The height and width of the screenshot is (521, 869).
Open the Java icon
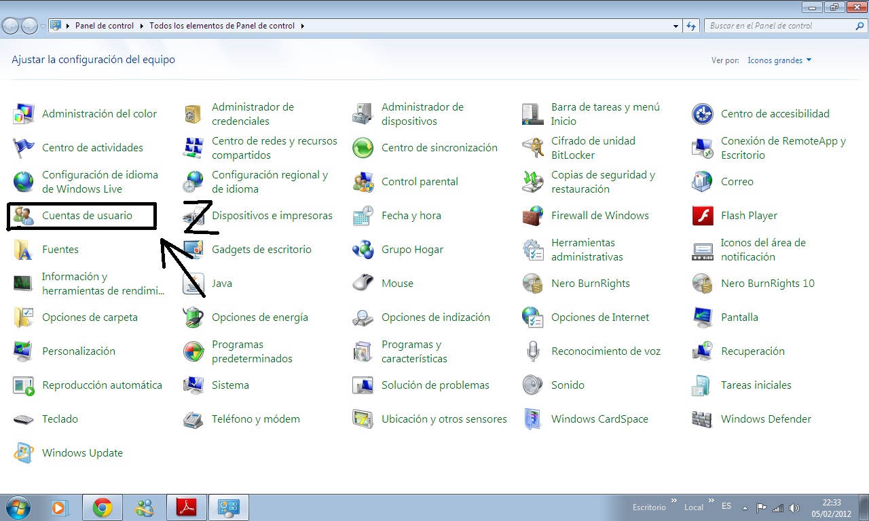tap(194, 284)
